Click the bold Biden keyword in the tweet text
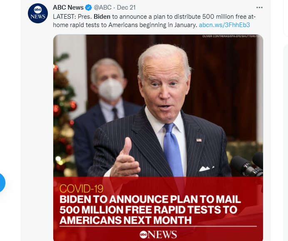 tap(102, 17)
